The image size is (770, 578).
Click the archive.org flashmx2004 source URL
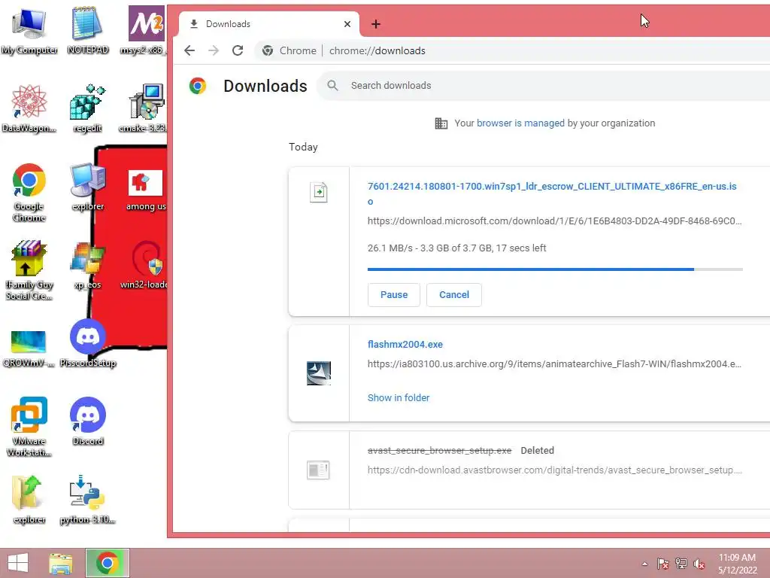click(x=554, y=364)
